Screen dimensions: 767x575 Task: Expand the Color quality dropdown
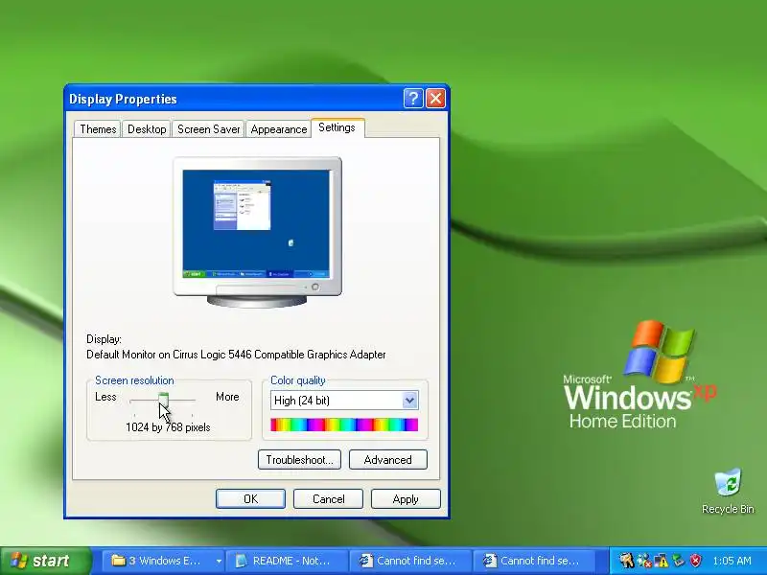(409, 401)
